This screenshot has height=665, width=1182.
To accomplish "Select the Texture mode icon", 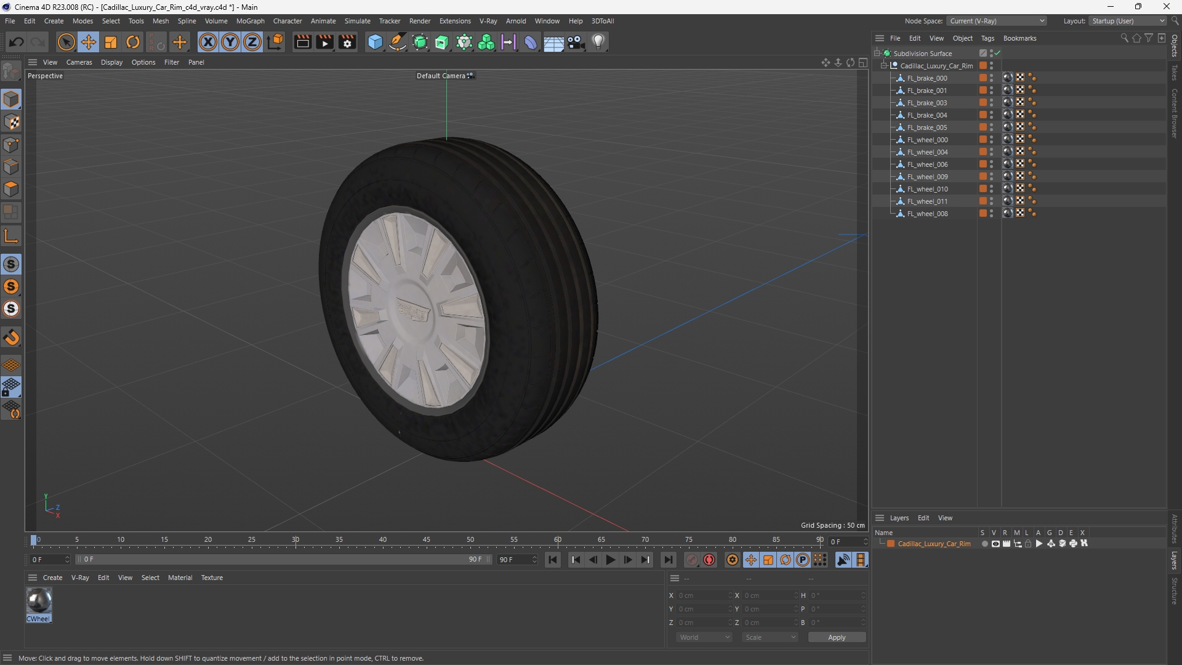I will tap(11, 122).
